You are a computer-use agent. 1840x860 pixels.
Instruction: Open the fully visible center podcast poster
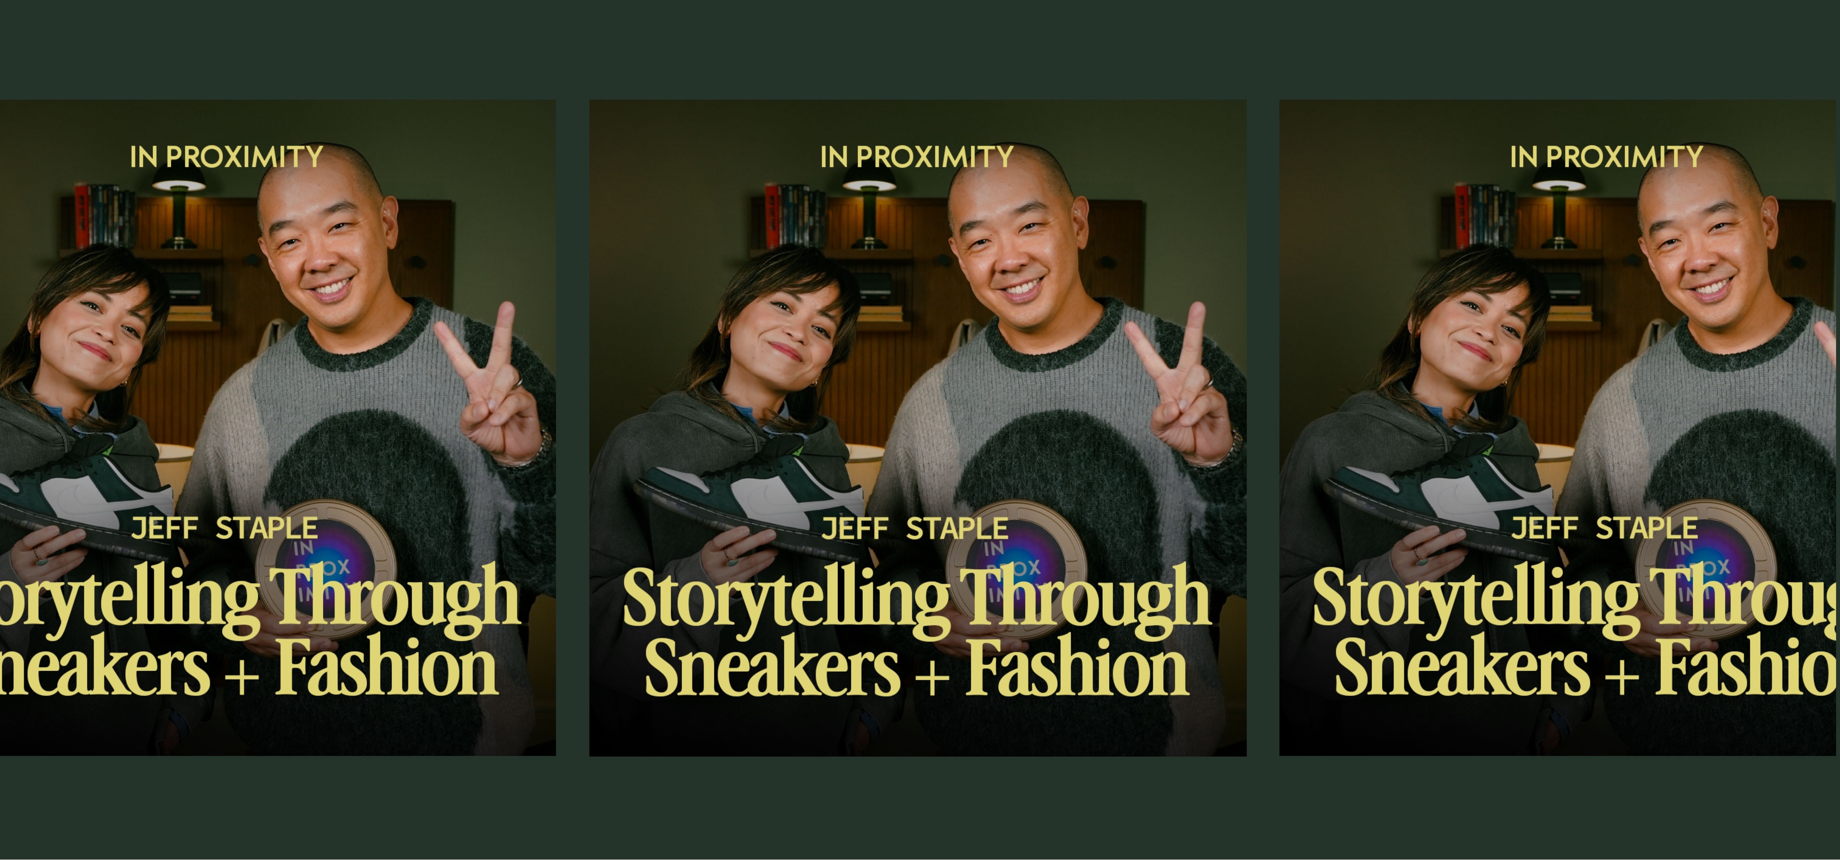[918, 427]
